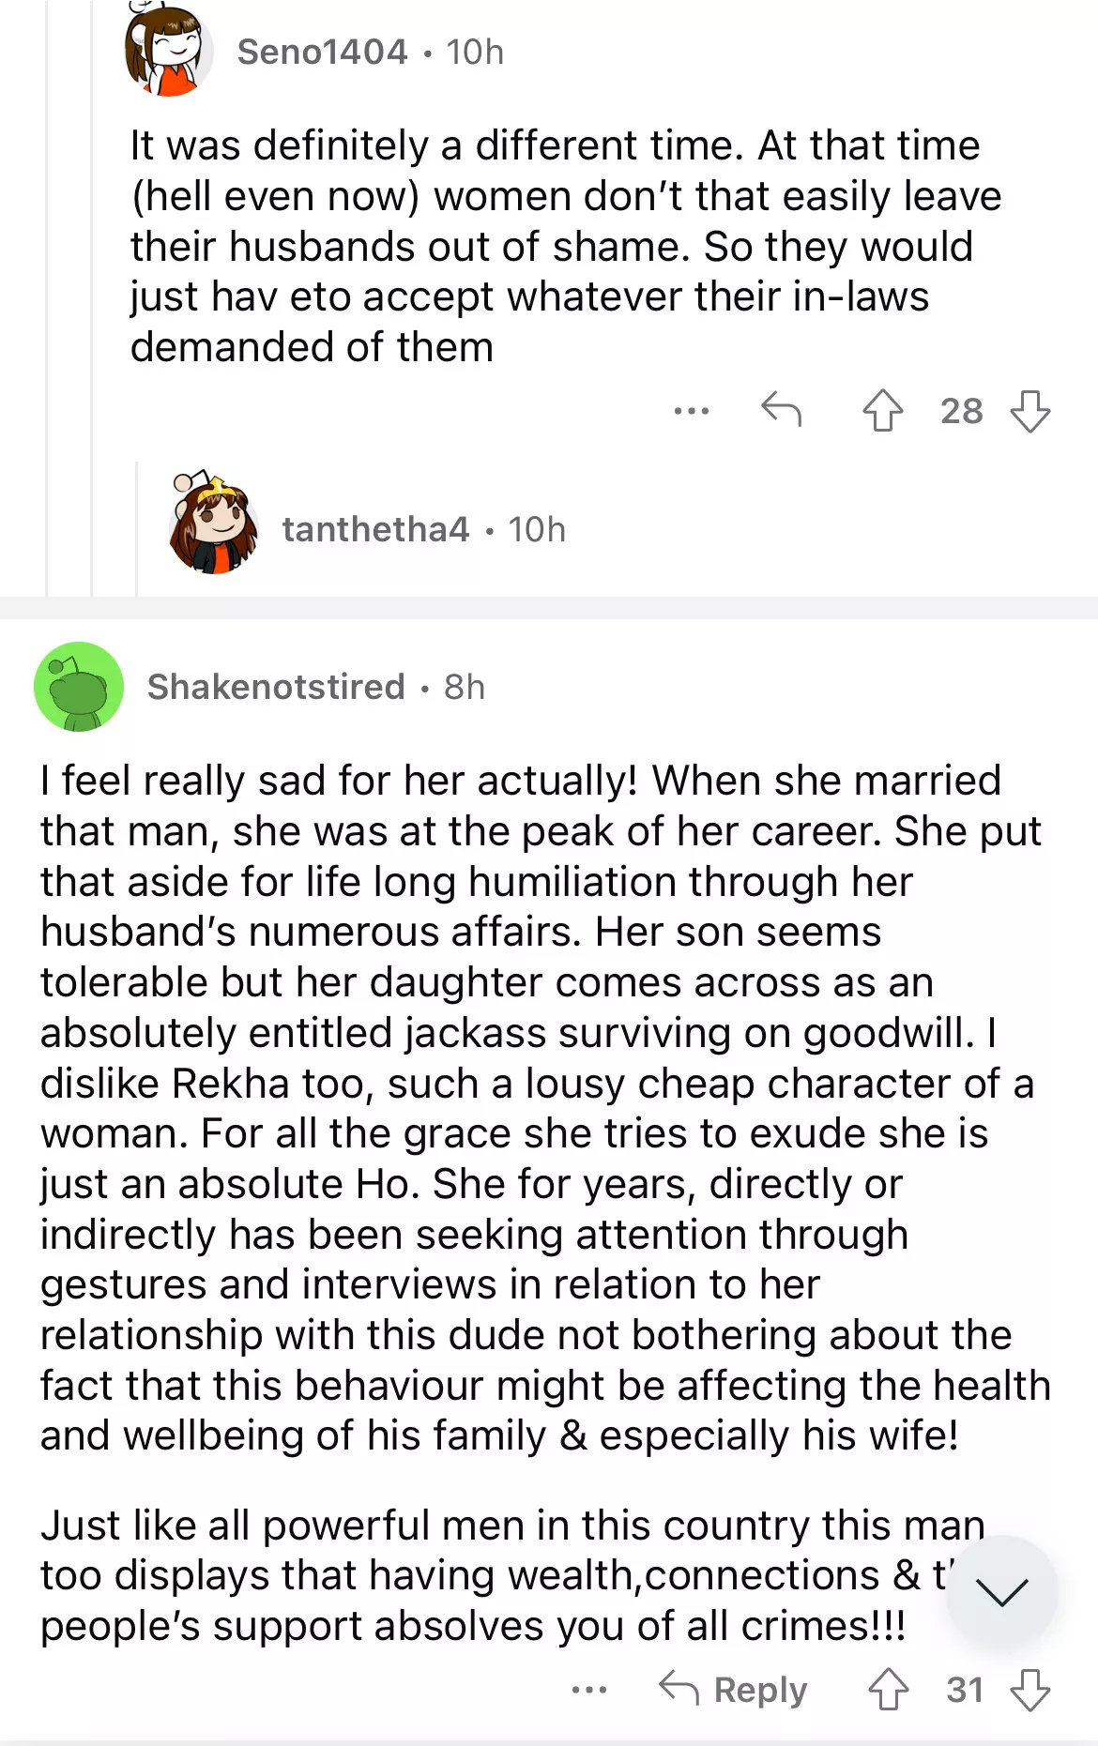The height and width of the screenshot is (1746, 1098).
Task: Open tanthetha4's profile via username
Action: click(375, 530)
